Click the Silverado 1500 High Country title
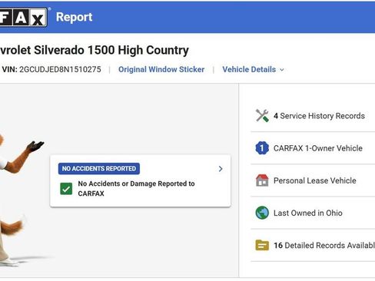Screen dimensions: 375x281 (95, 50)
